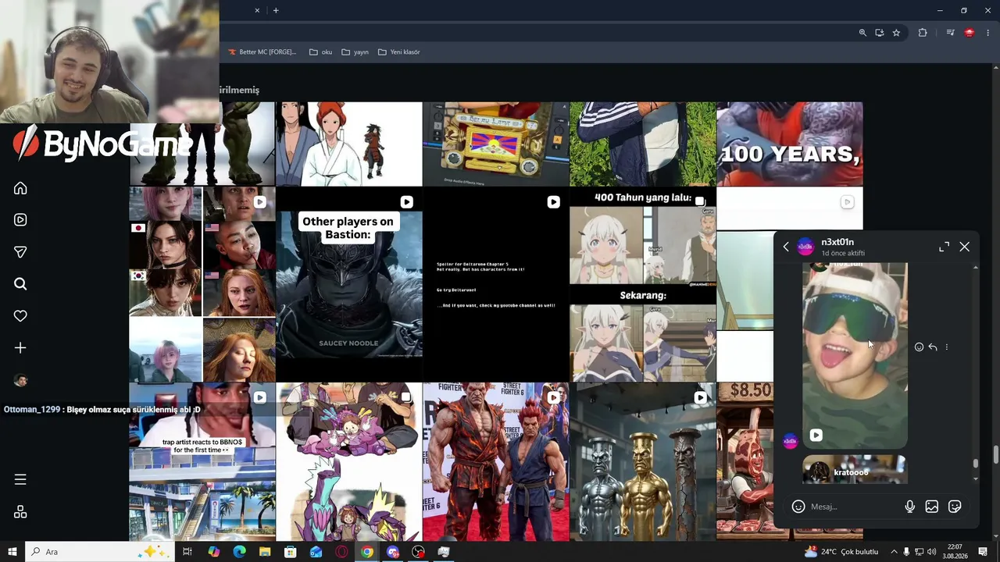React to the shared reel with emoji
The width and height of the screenshot is (1000, 562).
919,347
